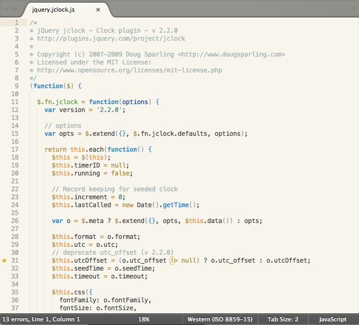
Task: Click line number 17 in gutter
Action: click(x=15, y=150)
